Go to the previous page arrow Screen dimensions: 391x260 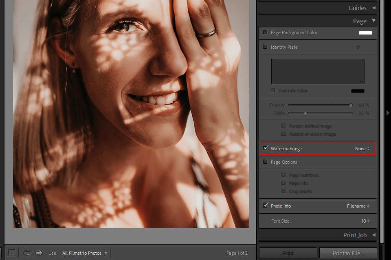click(x=26, y=253)
